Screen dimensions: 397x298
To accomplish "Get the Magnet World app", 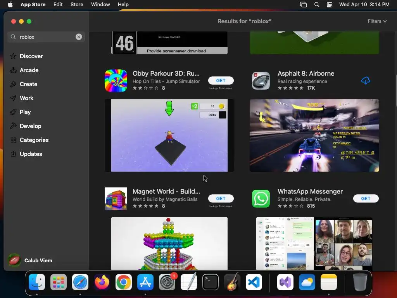I will (x=221, y=198).
